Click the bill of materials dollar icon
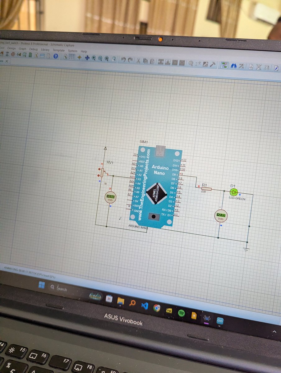281x373 pixels. point(37,55)
